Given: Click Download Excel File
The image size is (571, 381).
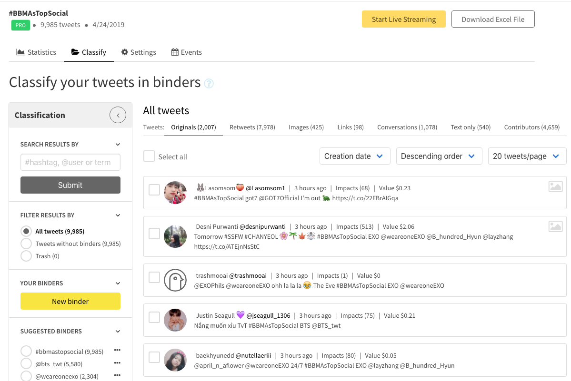Looking at the screenshot, I should [x=493, y=19].
